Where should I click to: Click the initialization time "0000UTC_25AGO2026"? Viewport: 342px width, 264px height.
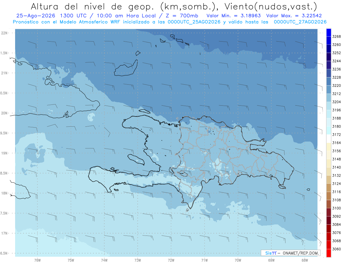tap(194, 22)
